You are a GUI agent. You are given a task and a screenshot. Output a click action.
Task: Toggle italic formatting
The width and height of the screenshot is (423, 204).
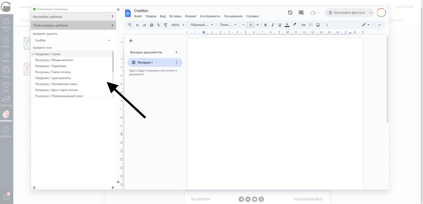click(x=272, y=25)
